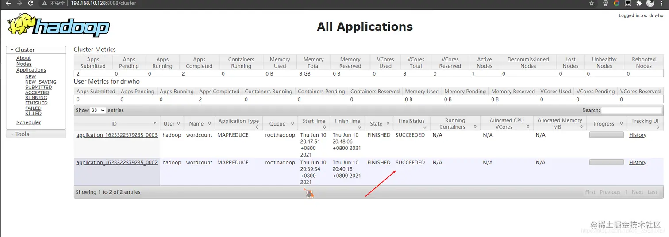The image size is (669, 237).
Task: Sort by Running Containers column header
Action: pyautogui.click(x=455, y=124)
